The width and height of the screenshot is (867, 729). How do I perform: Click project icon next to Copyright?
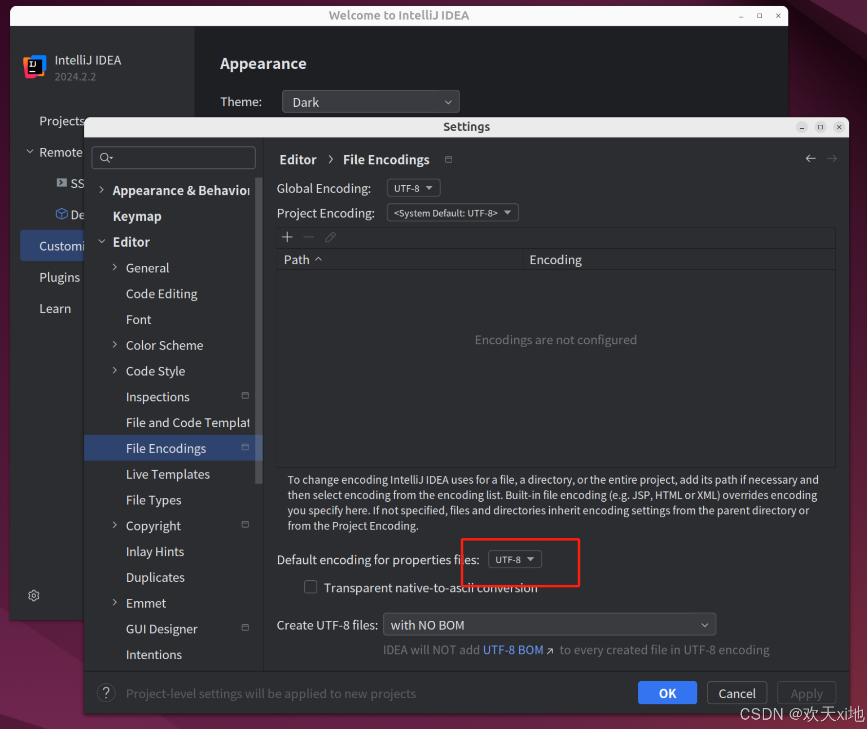pyautogui.click(x=245, y=524)
